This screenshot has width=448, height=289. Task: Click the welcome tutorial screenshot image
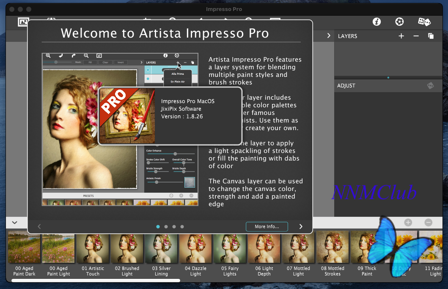pyautogui.click(x=120, y=129)
